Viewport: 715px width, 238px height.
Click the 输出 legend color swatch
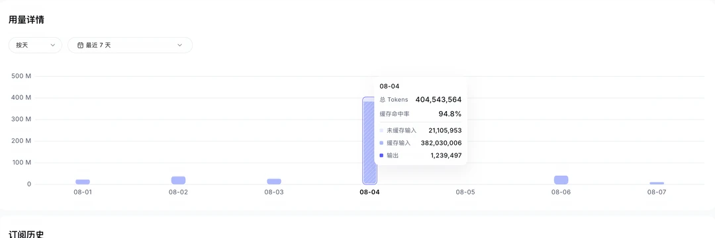pyautogui.click(x=381, y=155)
